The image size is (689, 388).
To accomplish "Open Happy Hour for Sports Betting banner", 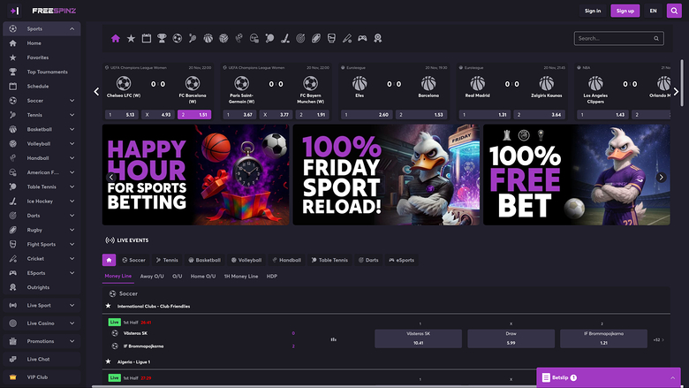I will point(195,175).
